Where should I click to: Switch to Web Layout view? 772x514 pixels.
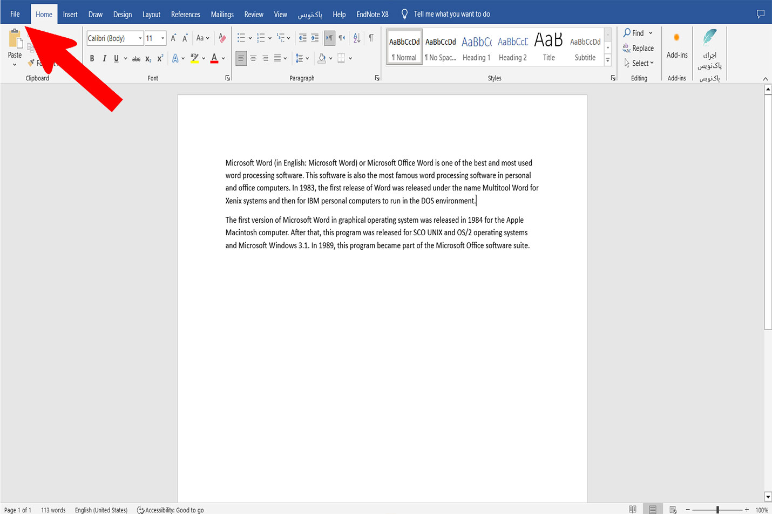click(673, 510)
